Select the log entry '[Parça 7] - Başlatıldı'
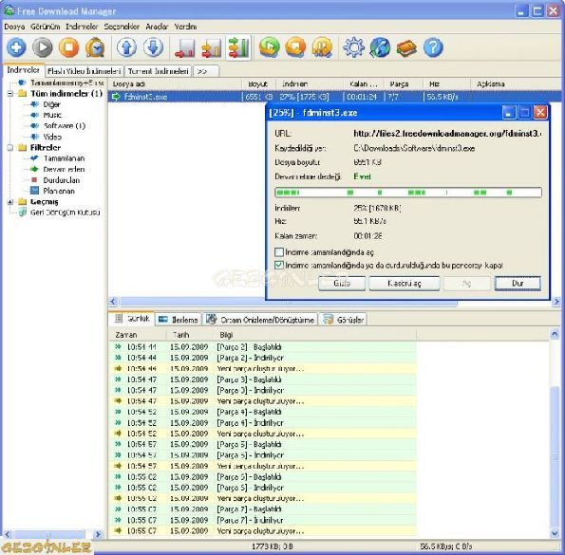 click(263, 509)
